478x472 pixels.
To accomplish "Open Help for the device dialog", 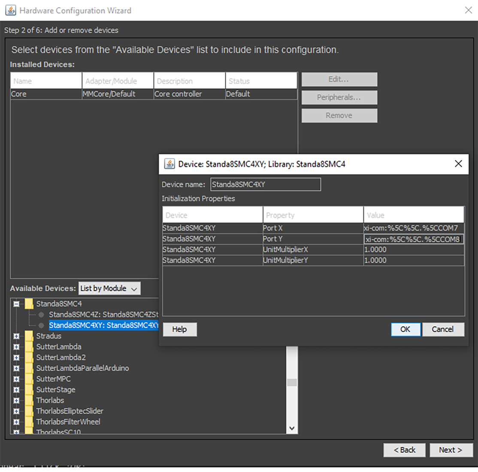I will click(x=179, y=329).
